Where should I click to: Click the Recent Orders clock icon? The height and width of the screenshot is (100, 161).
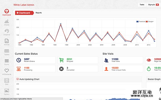pos(19,60)
